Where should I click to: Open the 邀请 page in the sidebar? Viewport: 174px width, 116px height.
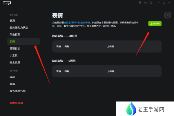pyautogui.click(x=12, y=84)
